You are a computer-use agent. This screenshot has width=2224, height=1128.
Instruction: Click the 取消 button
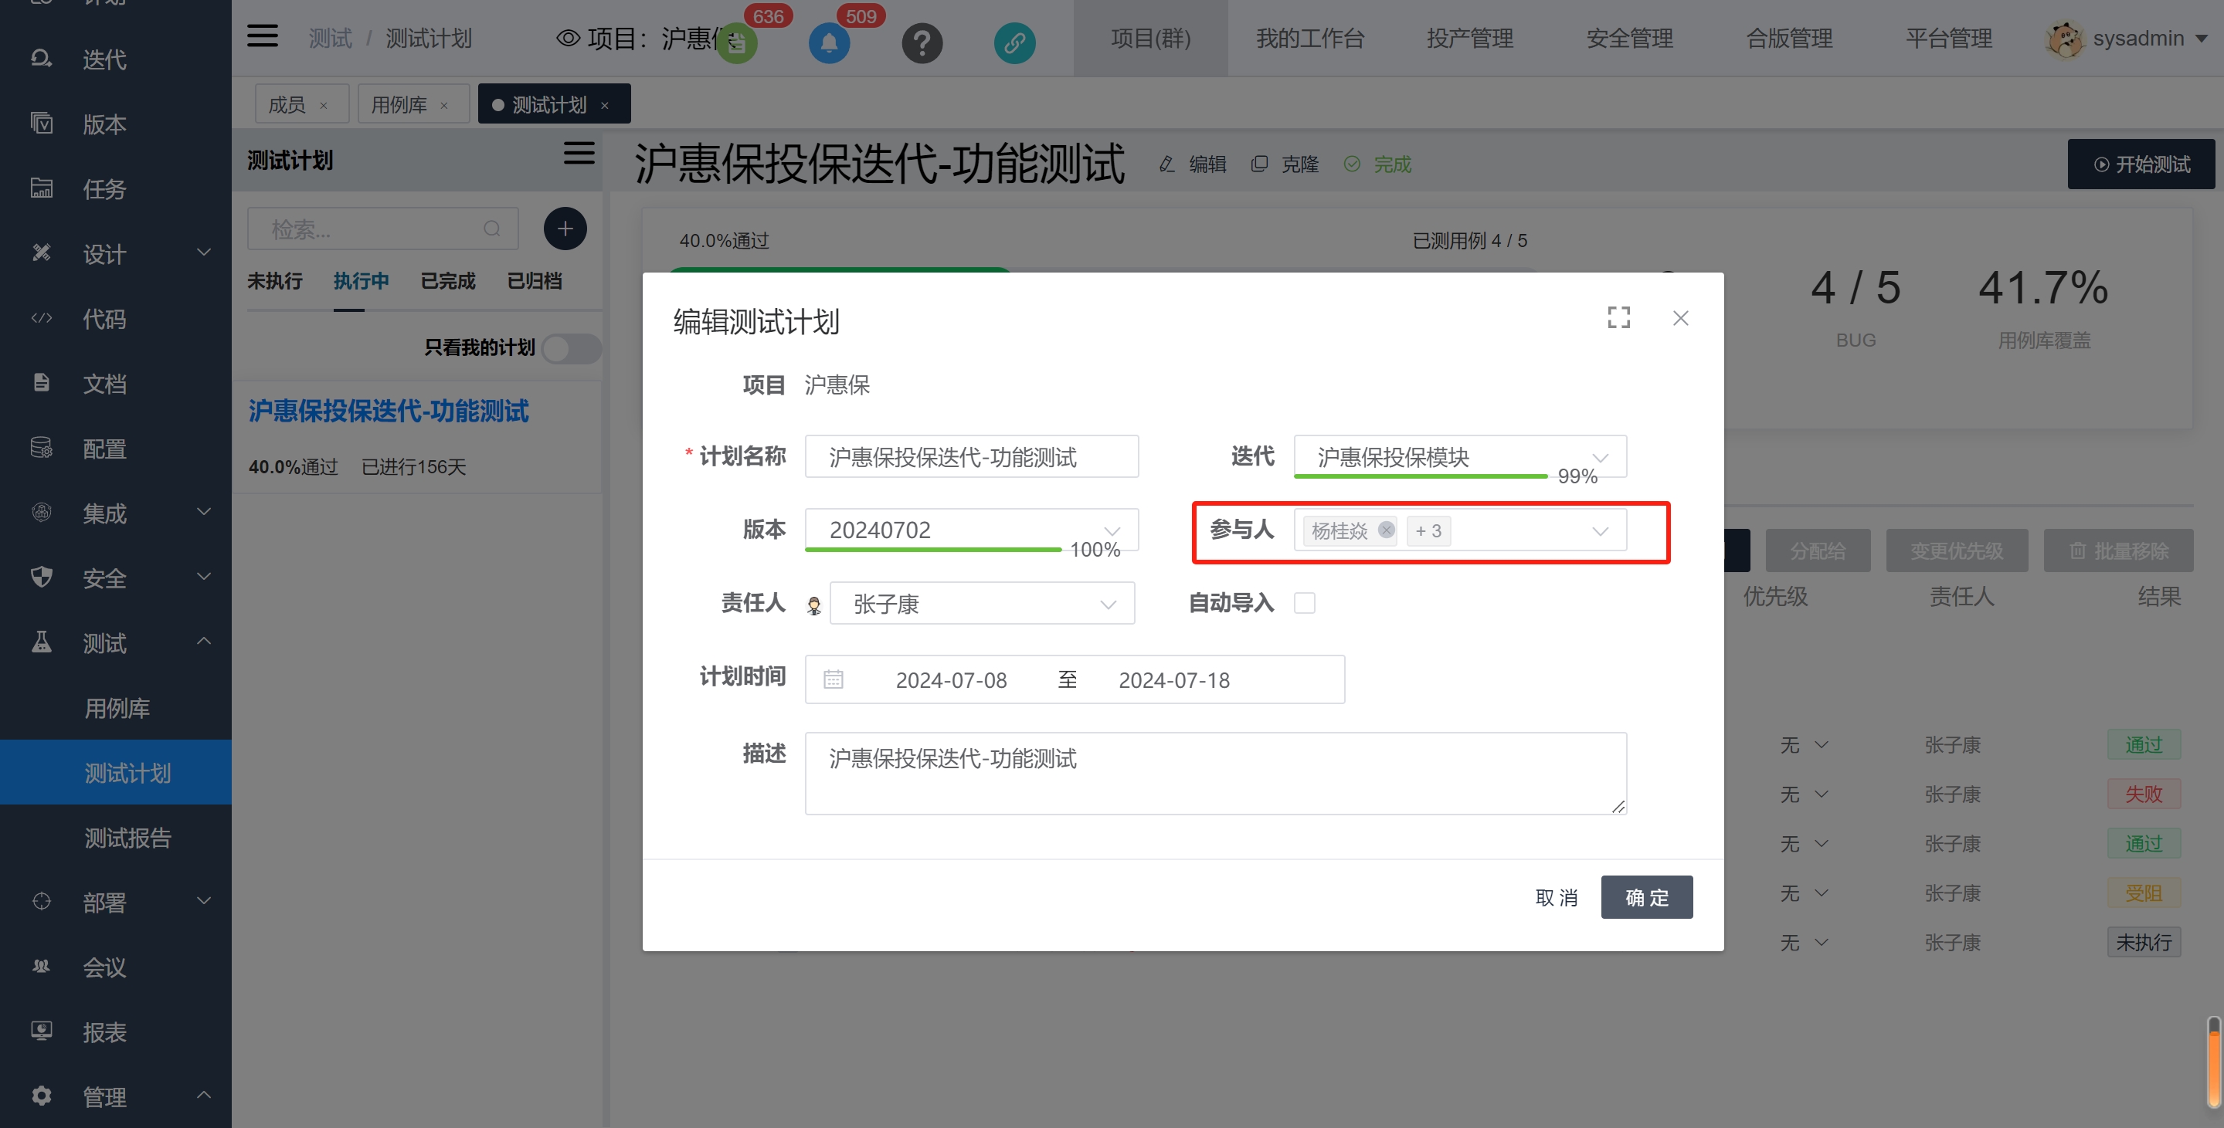(1556, 898)
